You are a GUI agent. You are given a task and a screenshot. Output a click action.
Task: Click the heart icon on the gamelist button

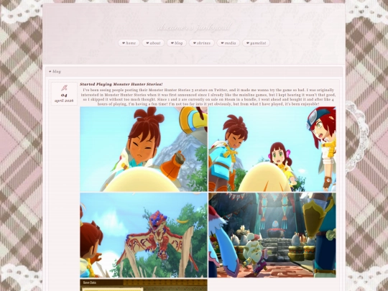[x=247, y=43]
